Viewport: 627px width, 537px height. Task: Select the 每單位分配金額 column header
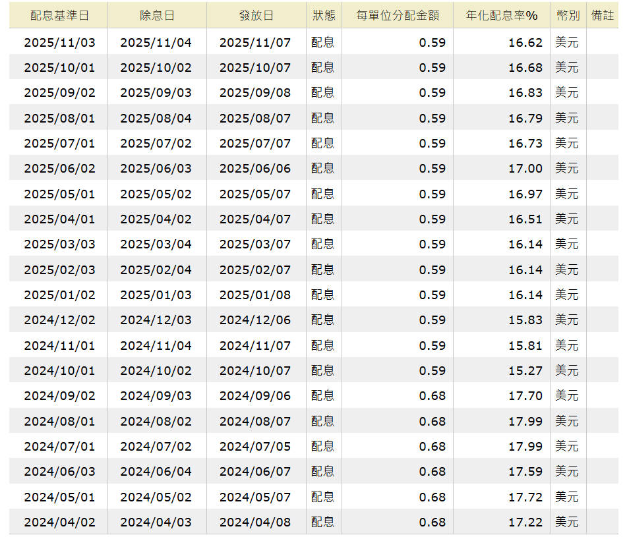pyautogui.click(x=397, y=16)
